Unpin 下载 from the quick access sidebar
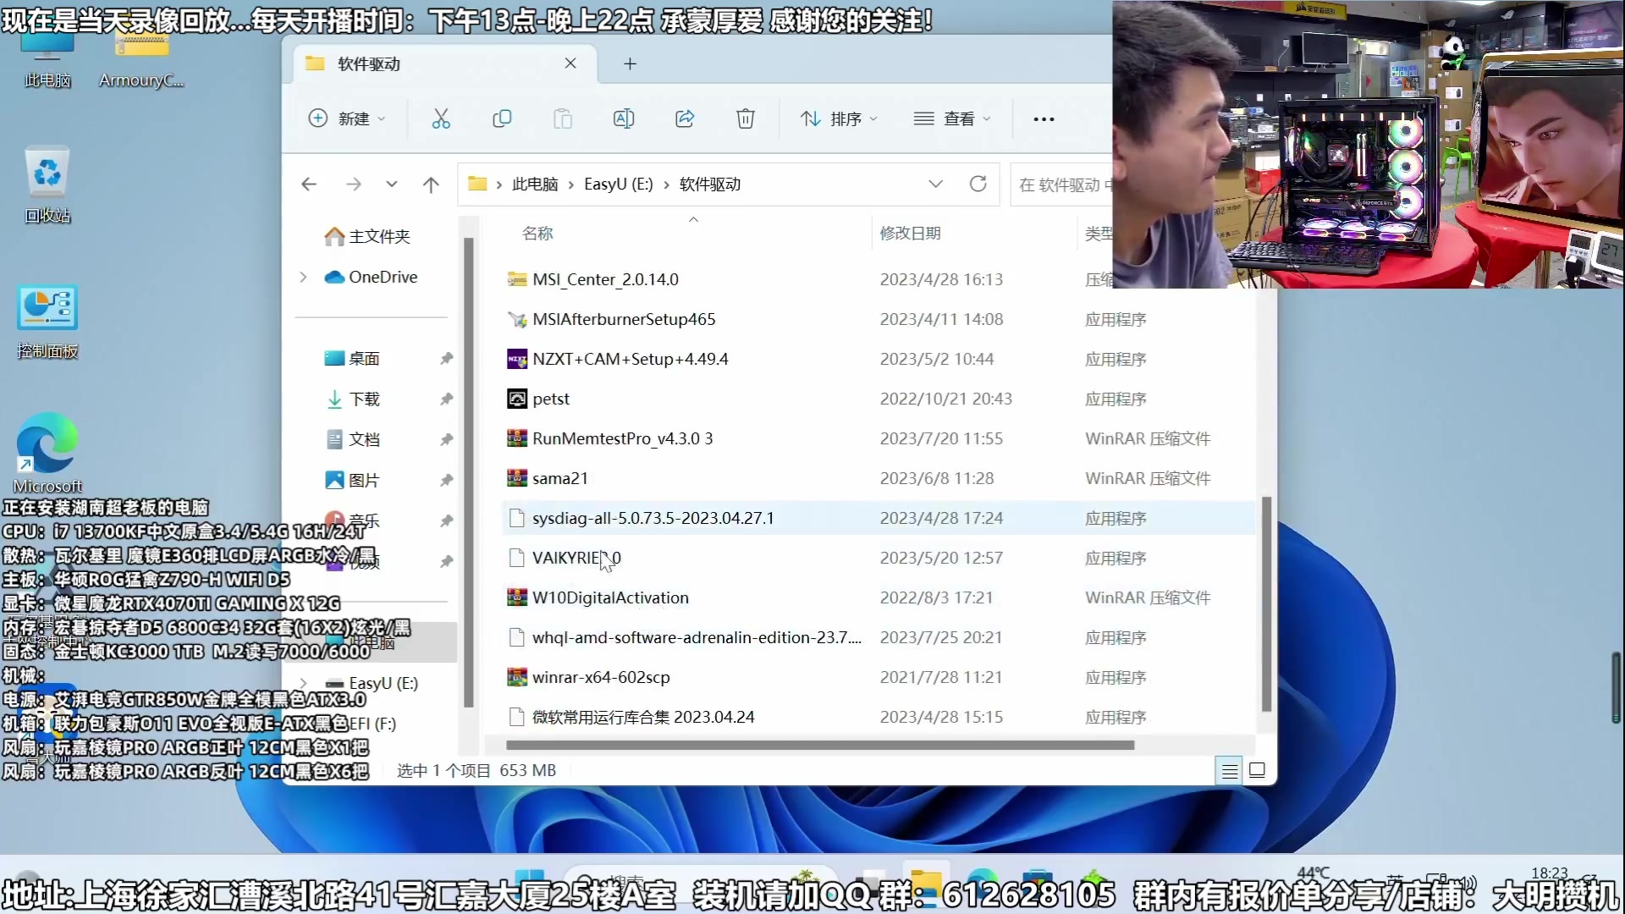This screenshot has height=914, width=1625. pos(446,399)
